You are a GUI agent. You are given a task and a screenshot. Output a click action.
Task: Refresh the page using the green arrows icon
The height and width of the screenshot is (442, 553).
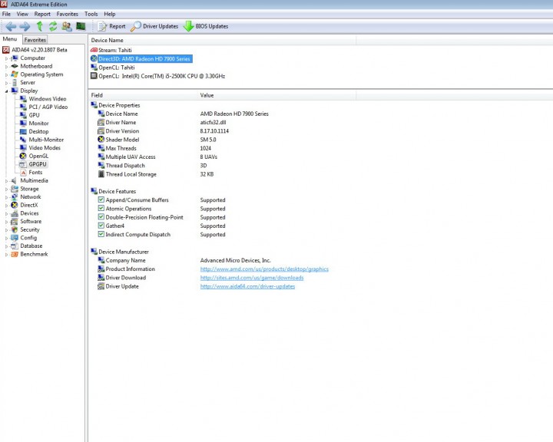[53, 26]
